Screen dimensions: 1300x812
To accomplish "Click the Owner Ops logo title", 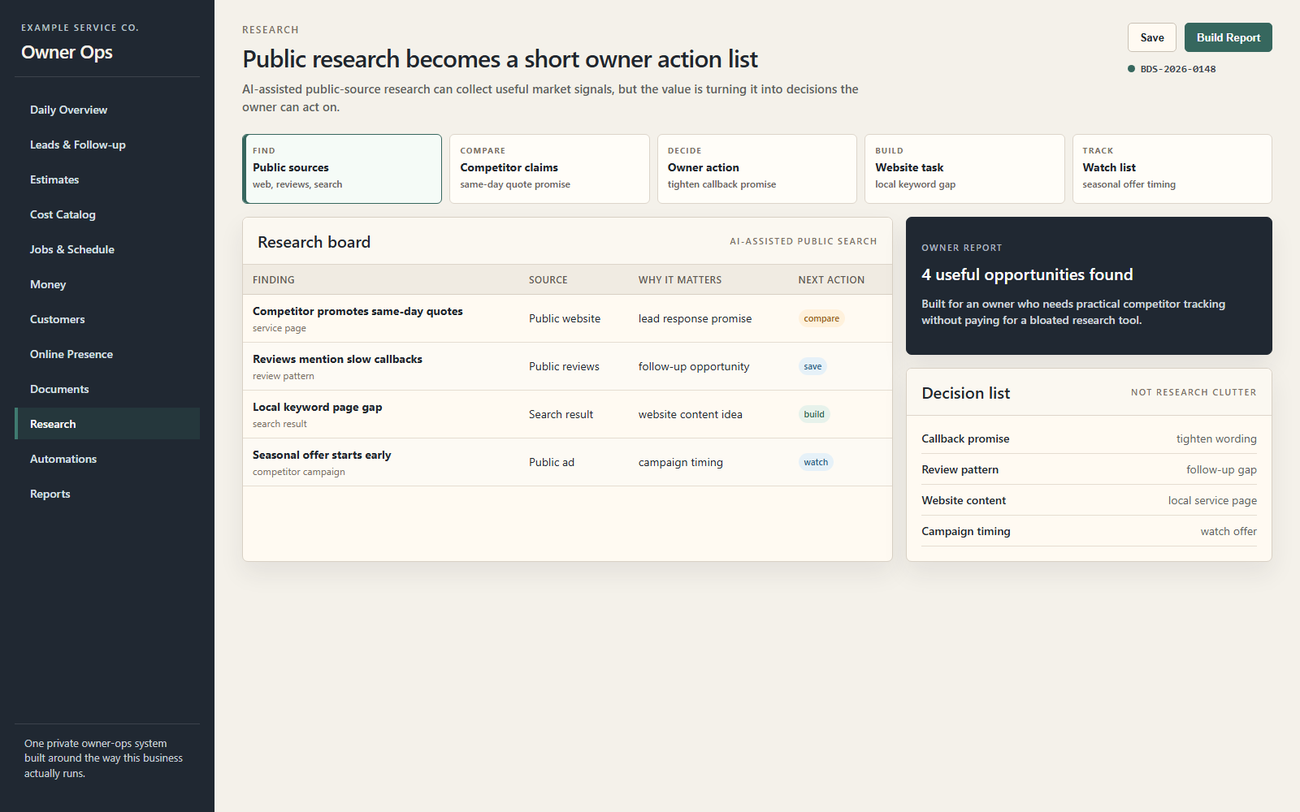I will 67,52.
